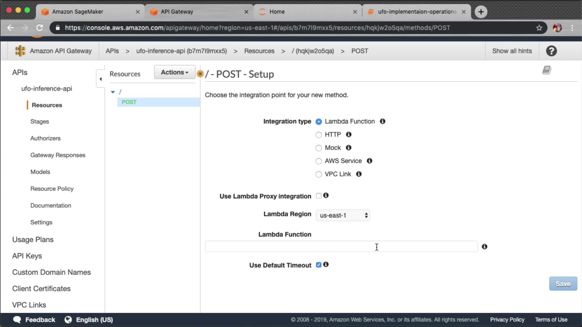Switch to the Amazon SageMaker tab
Screen dimensions: 582x327
click(78, 12)
